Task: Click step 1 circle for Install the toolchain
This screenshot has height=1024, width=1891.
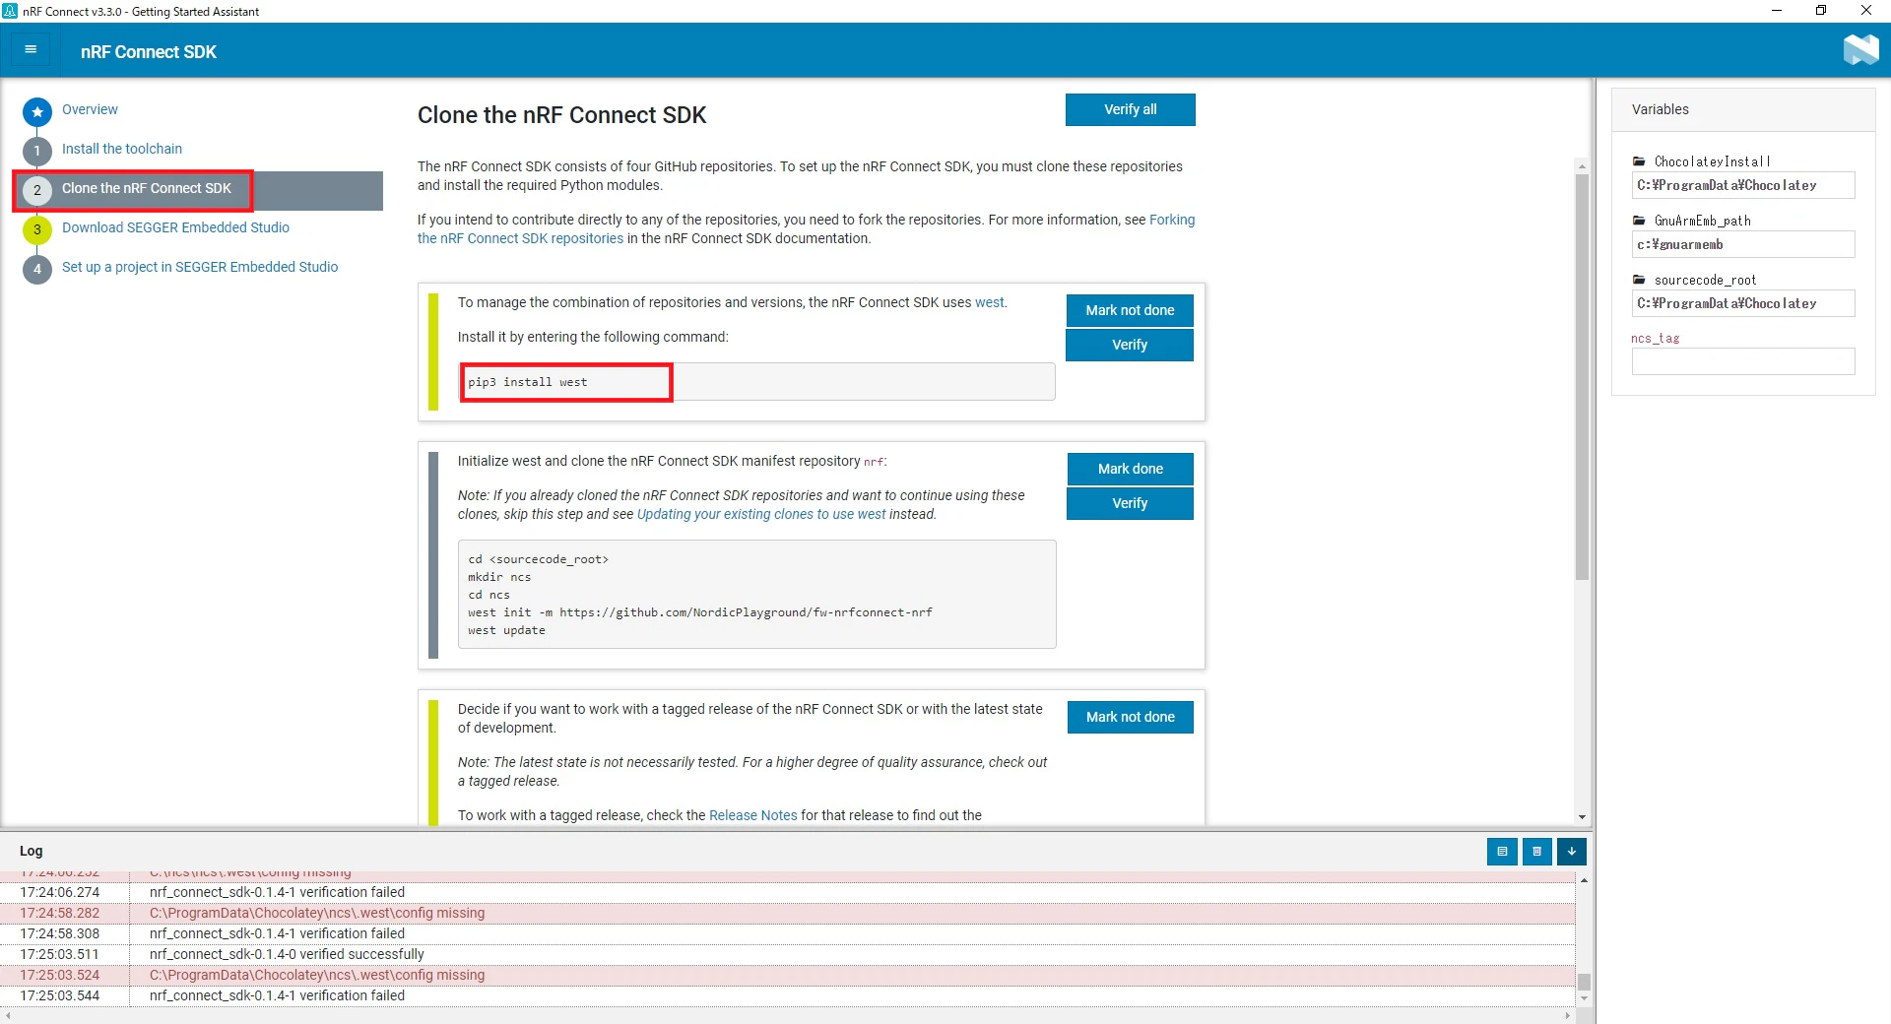Action: click(x=37, y=152)
